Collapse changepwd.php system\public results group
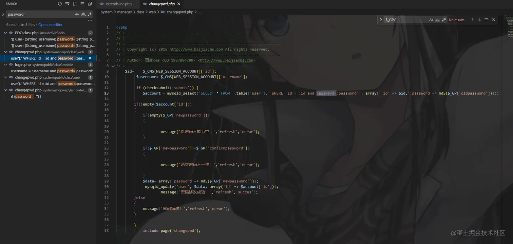 click(x=6, y=77)
